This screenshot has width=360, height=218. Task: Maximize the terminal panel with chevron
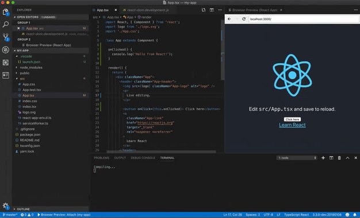coord(347,158)
